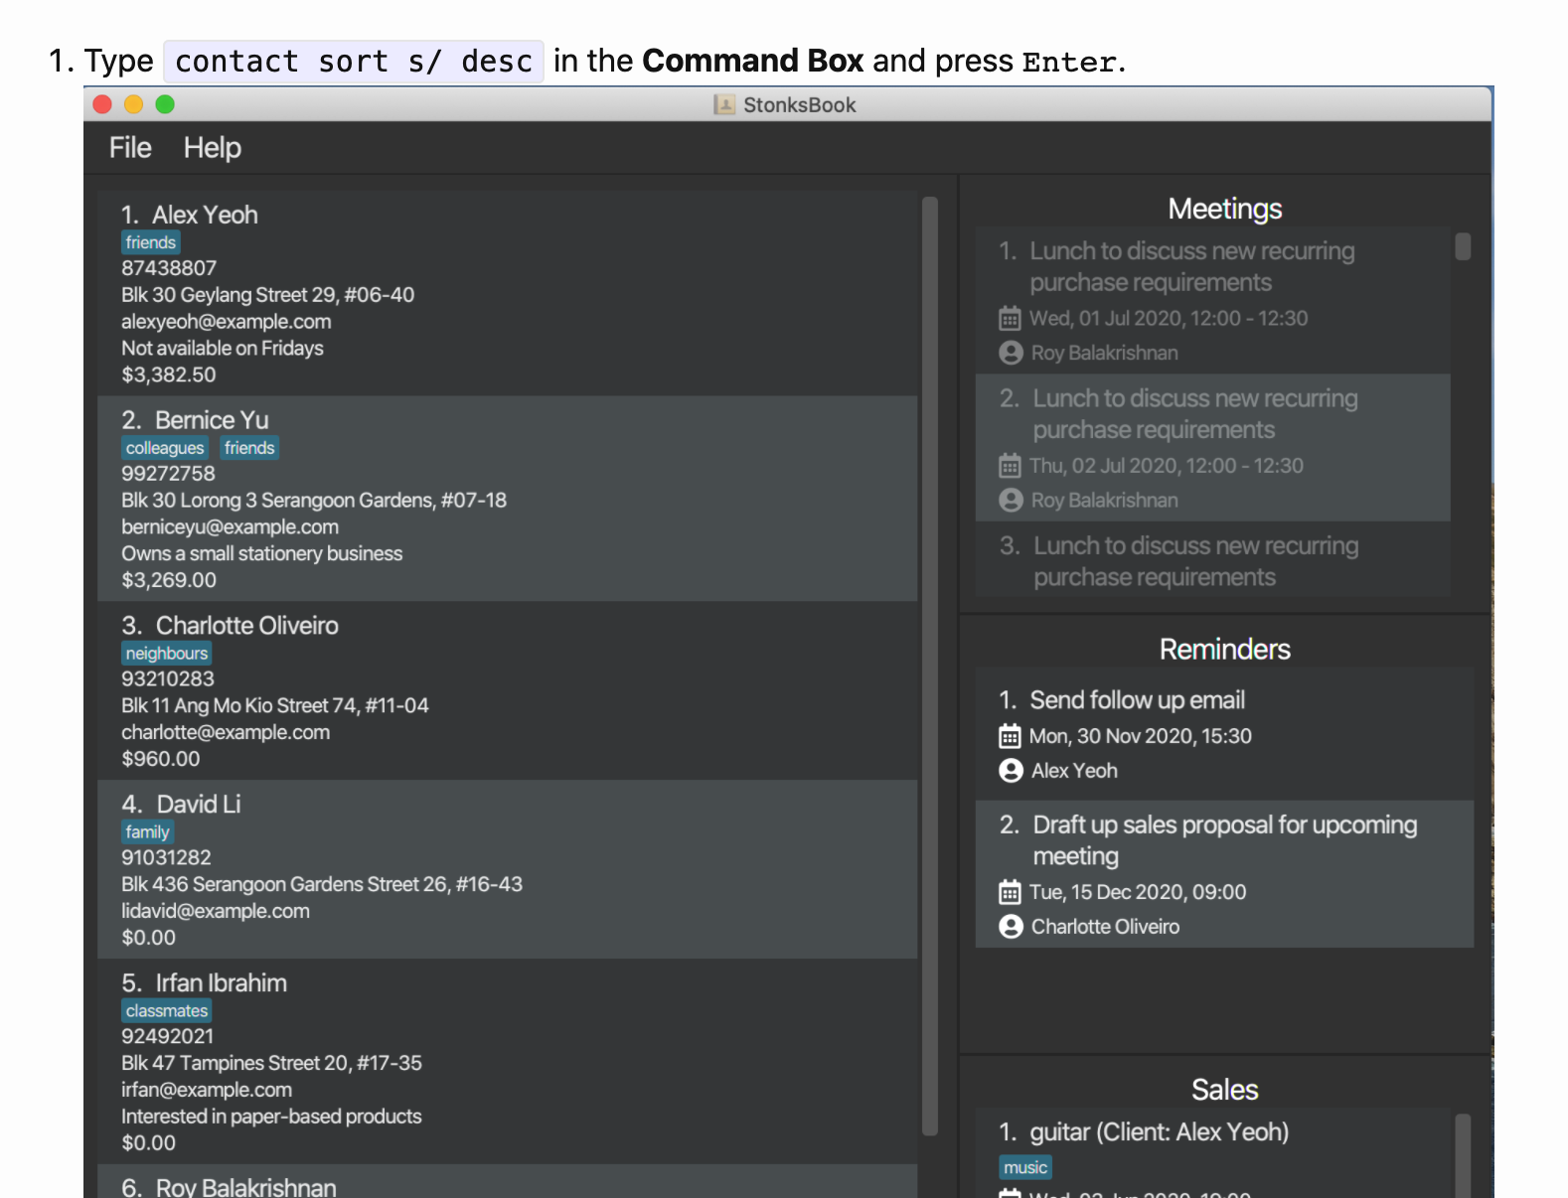Click remark Not available on Fridays
The image size is (1568, 1198).
[223, 349]
